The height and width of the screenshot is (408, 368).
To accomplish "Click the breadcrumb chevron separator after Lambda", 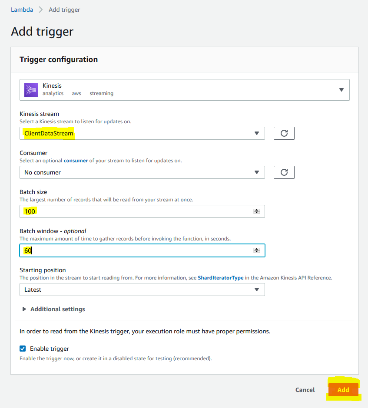I will (x=41, y=10).
